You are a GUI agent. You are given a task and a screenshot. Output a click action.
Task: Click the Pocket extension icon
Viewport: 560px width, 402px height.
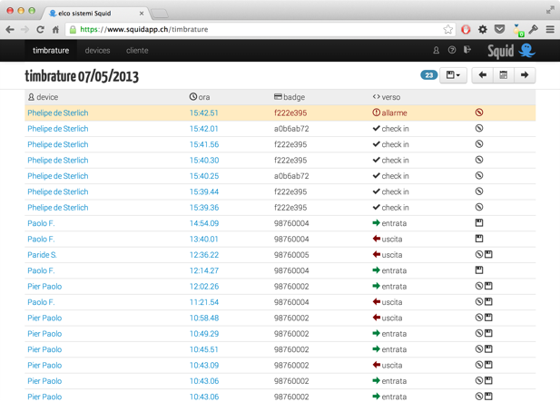[499, 29]
